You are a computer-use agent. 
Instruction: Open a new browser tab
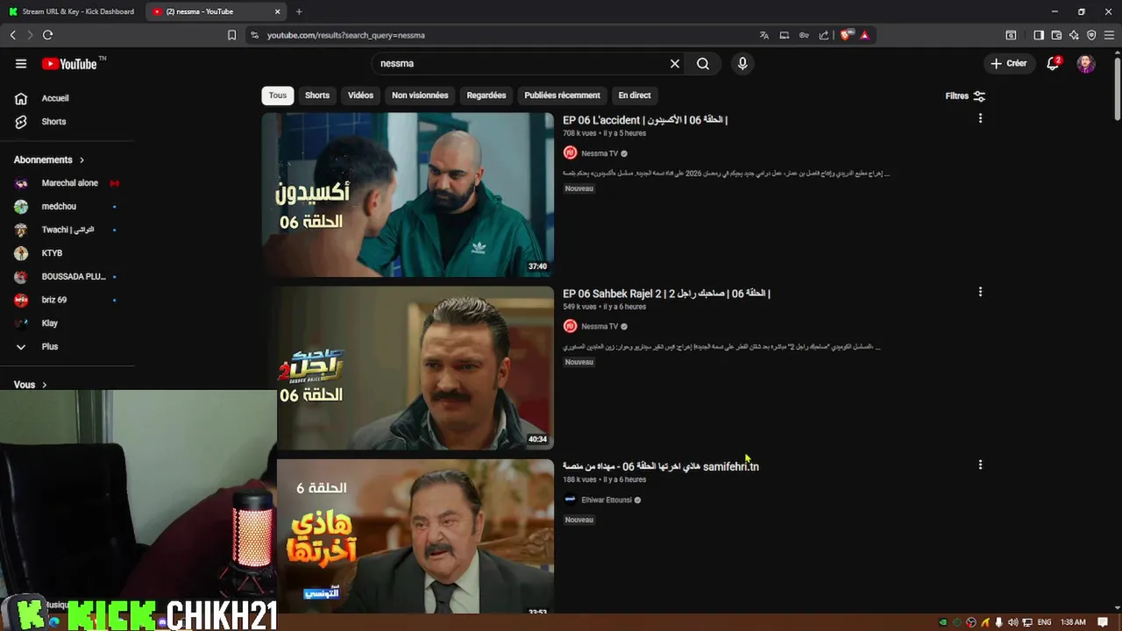299,11
